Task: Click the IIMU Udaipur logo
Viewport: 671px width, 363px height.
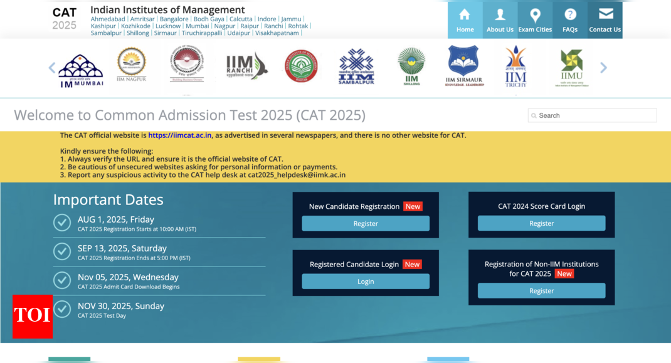Action: click(572, 68)
